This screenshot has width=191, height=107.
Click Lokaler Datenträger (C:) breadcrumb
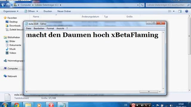click(x=47, y=5)
